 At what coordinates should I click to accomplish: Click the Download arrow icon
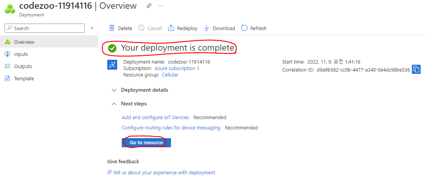coord(206,28)
